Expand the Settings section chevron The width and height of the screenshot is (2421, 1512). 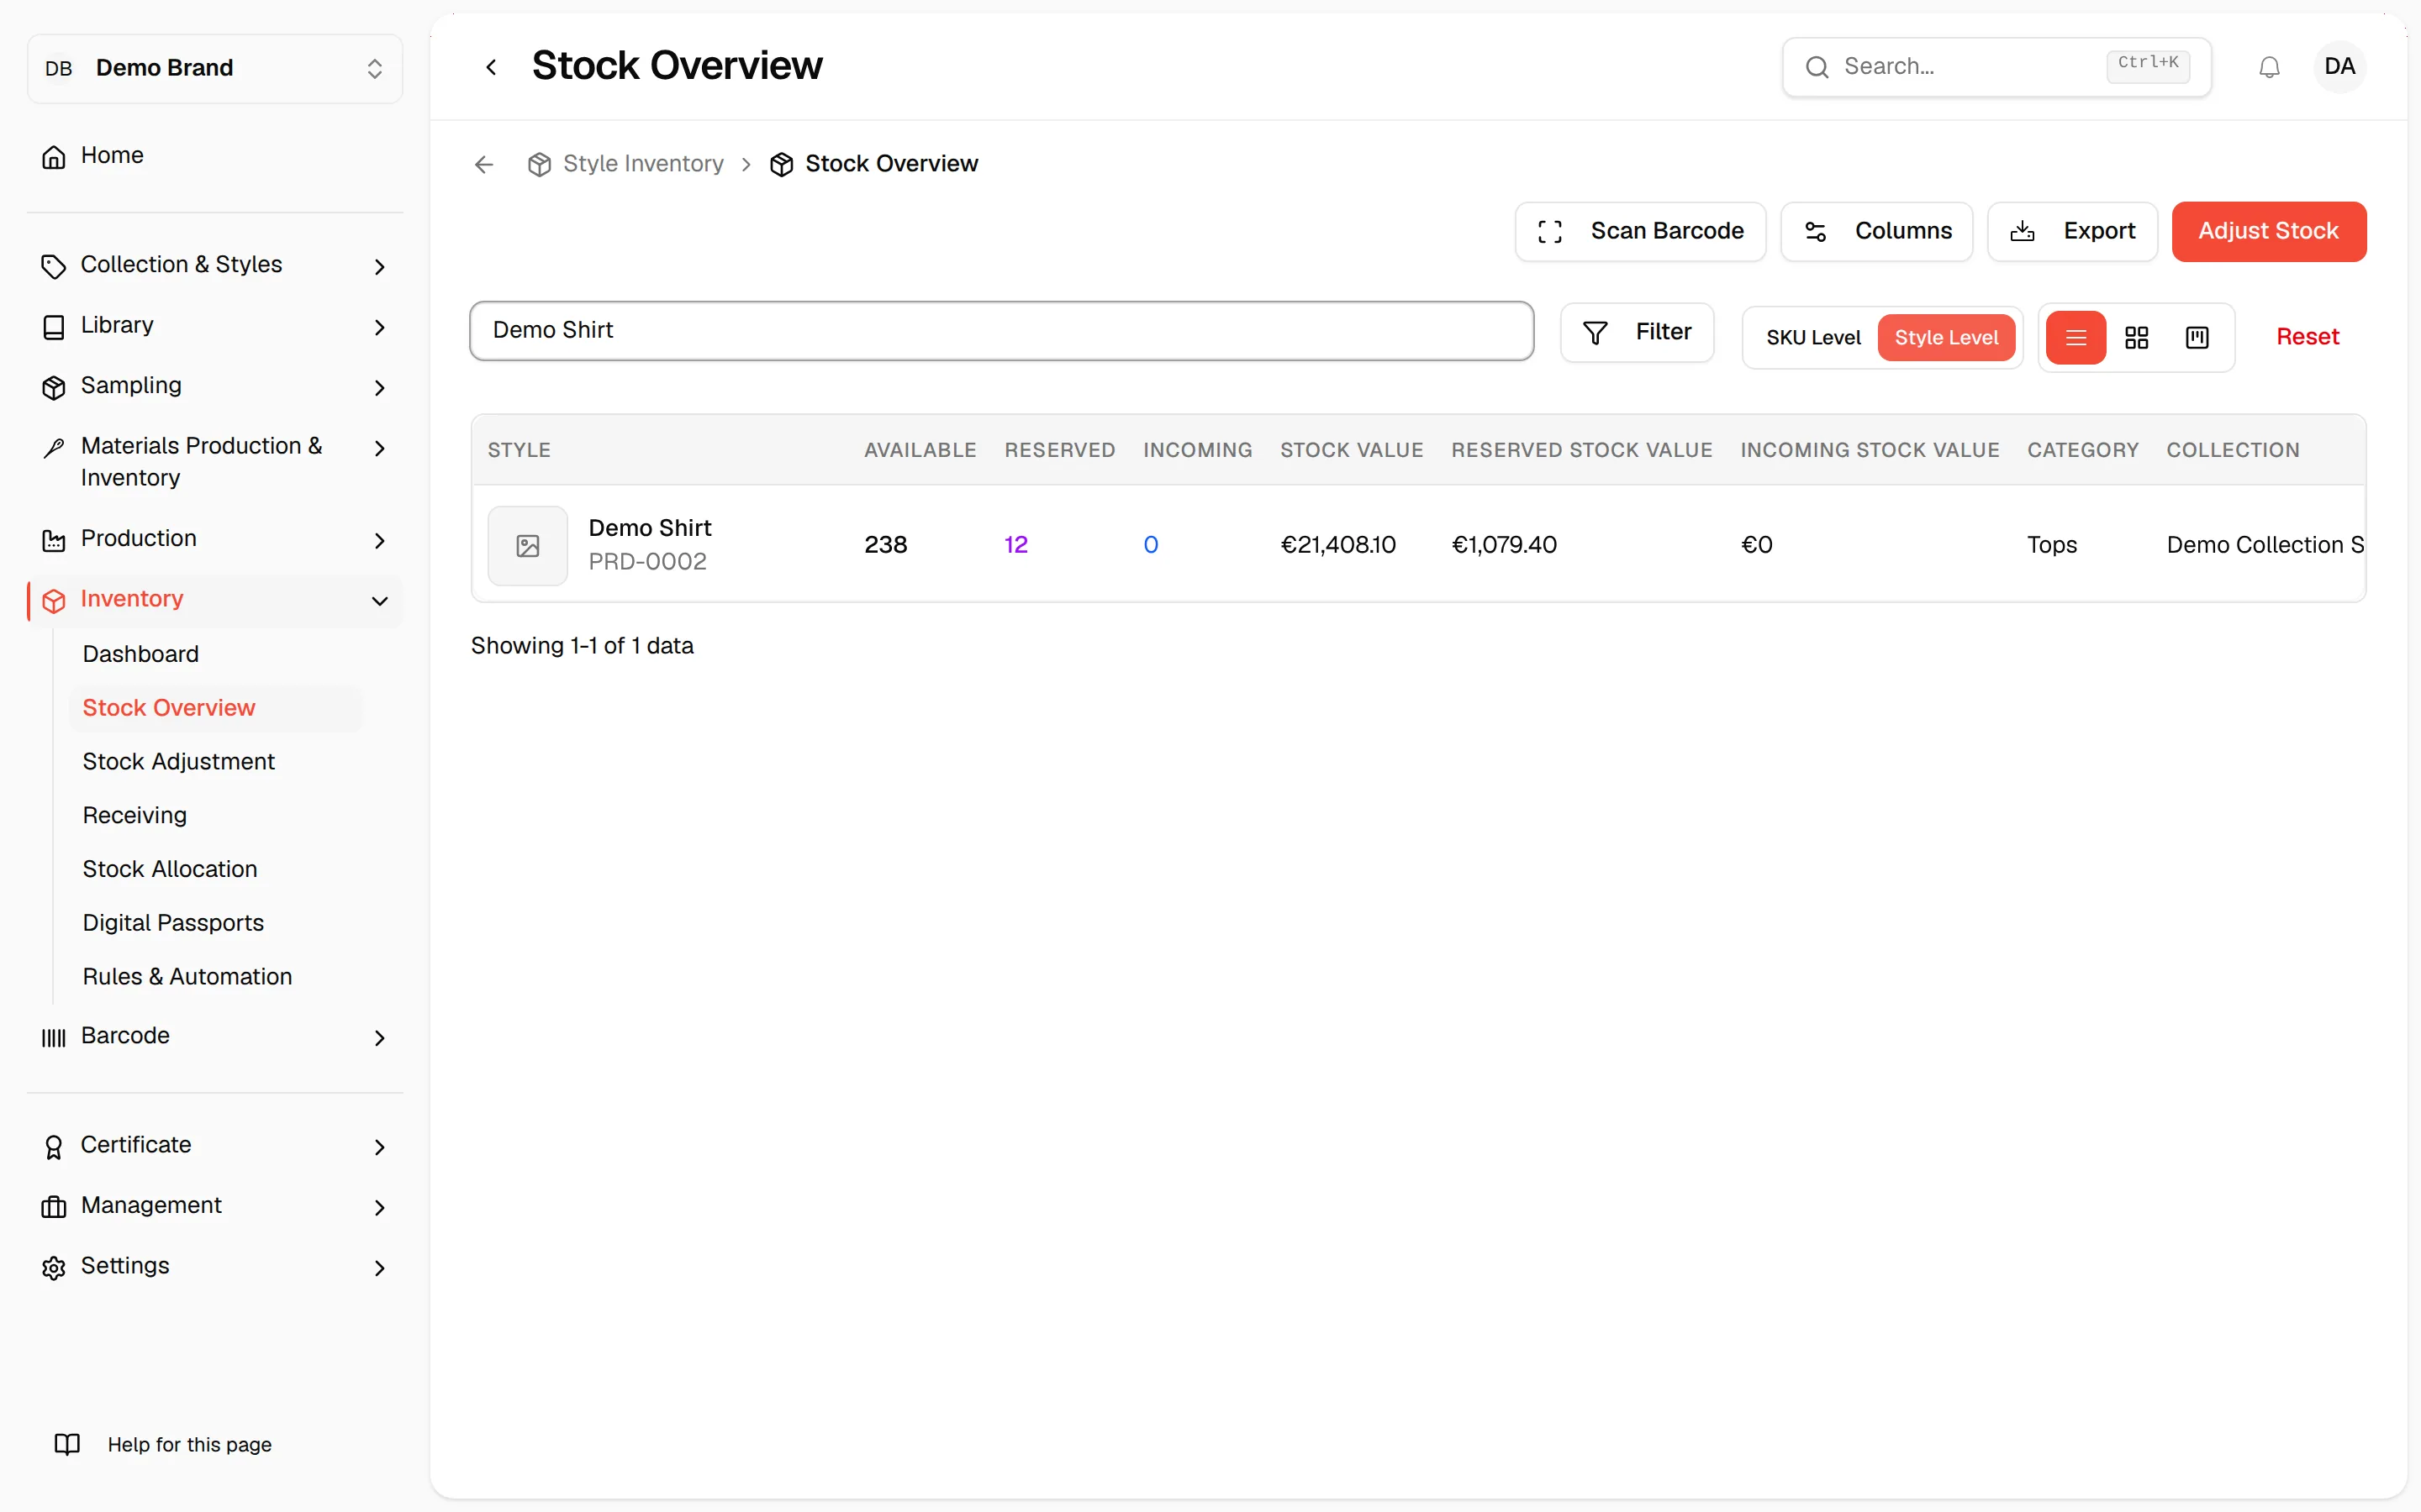click(380, 1268)
